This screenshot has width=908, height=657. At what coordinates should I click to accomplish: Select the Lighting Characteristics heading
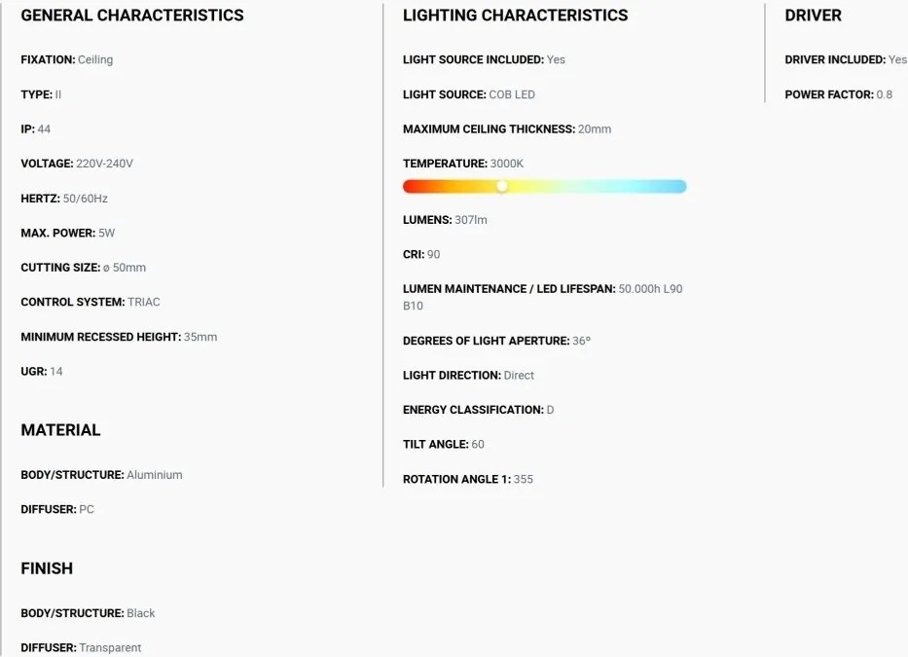point(515,15)
